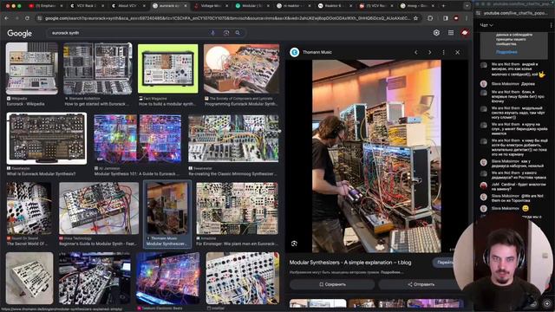Open Für Einsteiger Eurorack image
Image resolution: width=555 pixels, height=312 pixels.
click(237, 208)
